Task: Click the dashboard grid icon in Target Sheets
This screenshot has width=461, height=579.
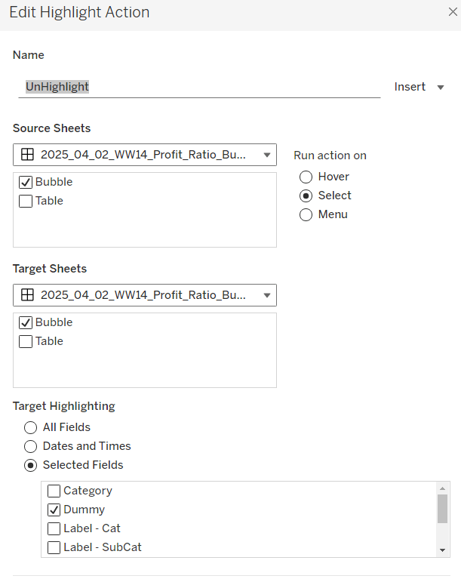Action: (27, 295)
